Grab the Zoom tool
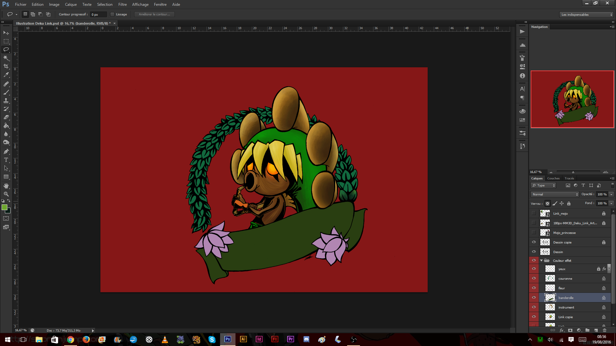This screenshot has height=346, width=616. click(6, 194)
